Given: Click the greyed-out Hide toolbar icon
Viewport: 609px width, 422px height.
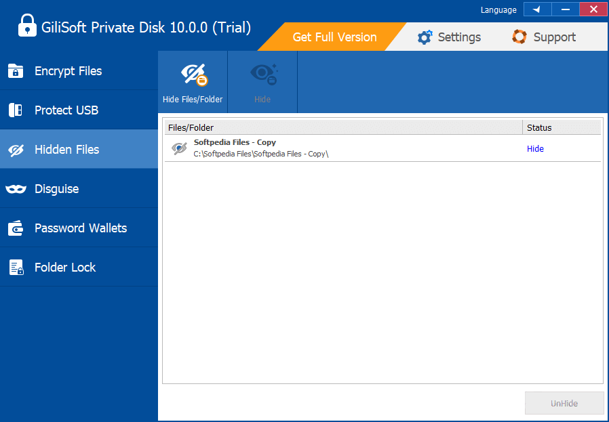Looking at the screenshot, I should [262, 82].
